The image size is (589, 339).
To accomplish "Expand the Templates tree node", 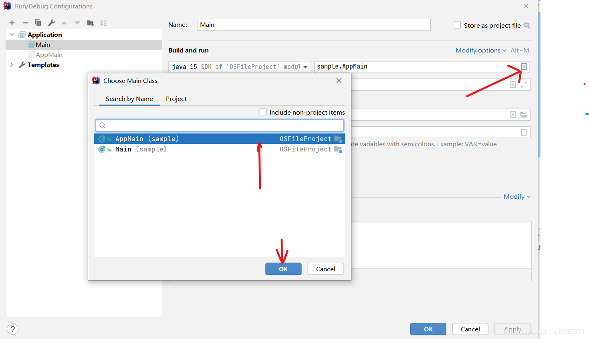I will point(12,65).
